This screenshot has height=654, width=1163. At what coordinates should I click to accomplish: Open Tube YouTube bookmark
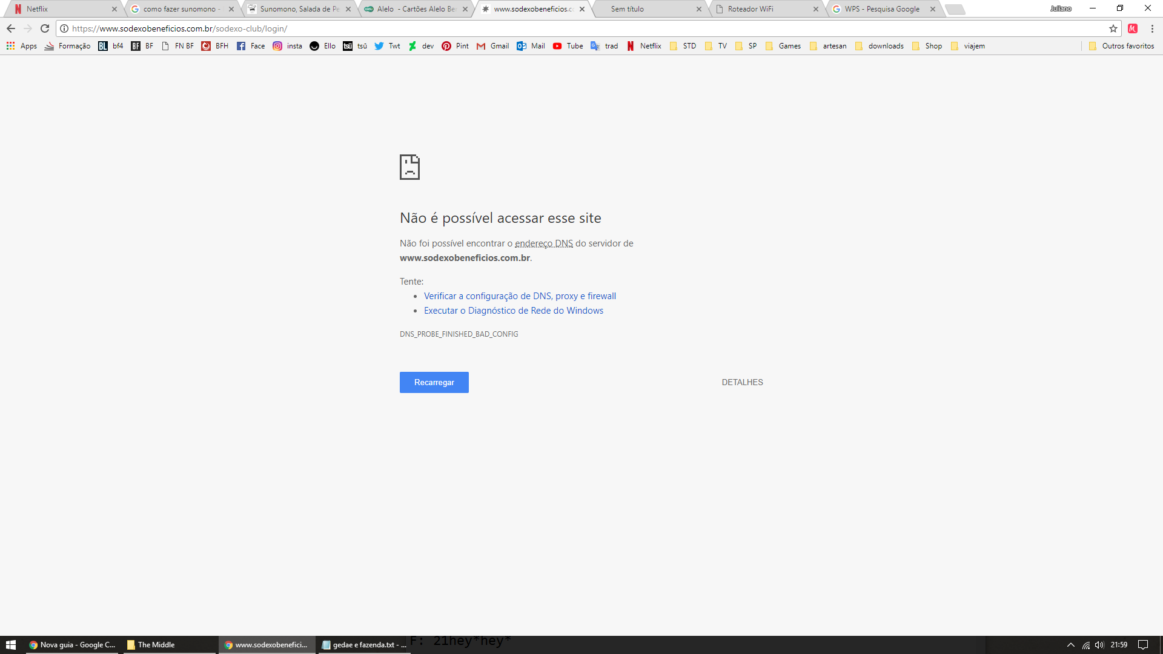point(568,46)
